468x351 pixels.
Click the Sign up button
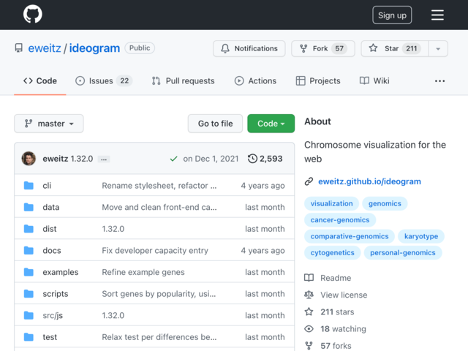[392, 15]
